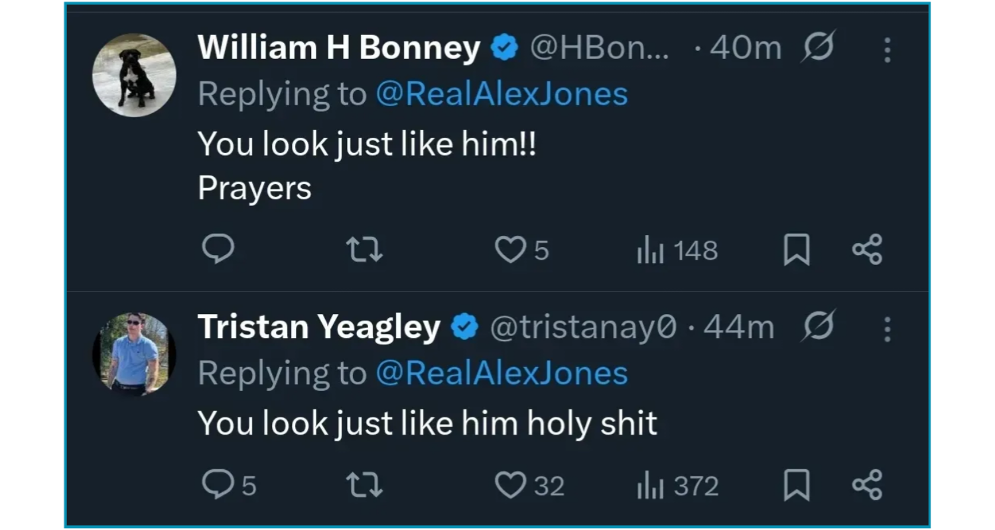View analytics showing 372 views
The height and width of the screenshot is (530, 995).
pos(677,486)
